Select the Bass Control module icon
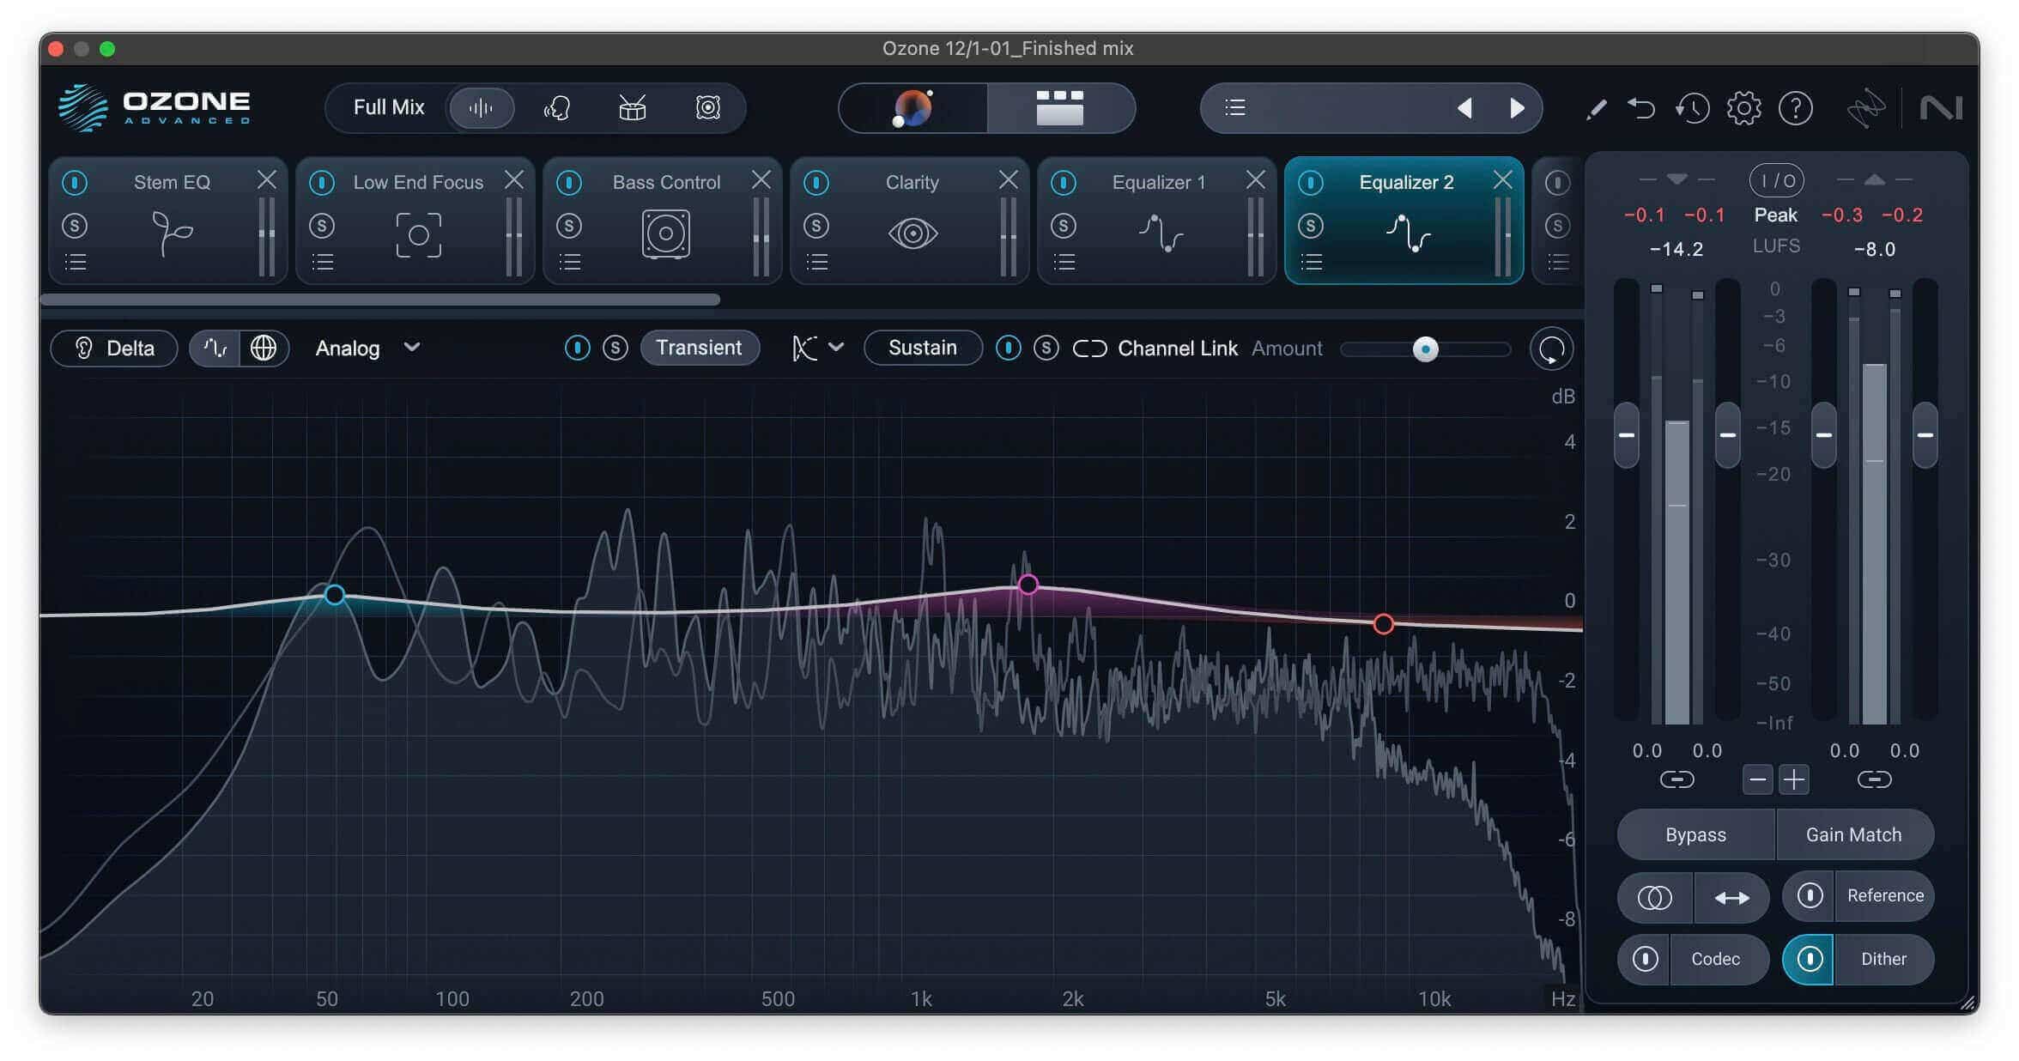 pos(665,233)
